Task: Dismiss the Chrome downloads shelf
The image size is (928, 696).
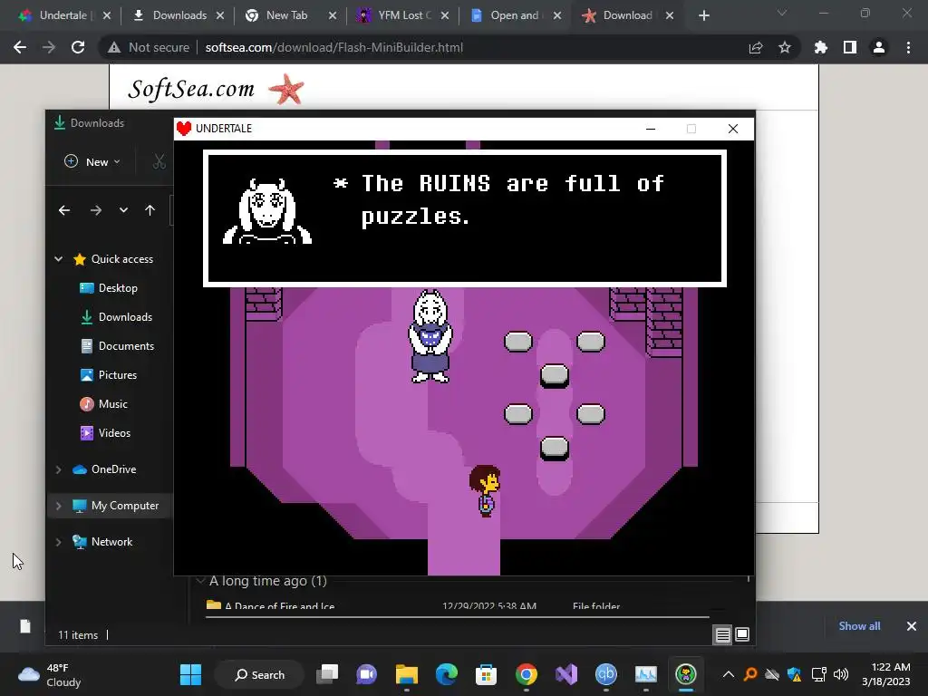Action: (x=912, y=626)
